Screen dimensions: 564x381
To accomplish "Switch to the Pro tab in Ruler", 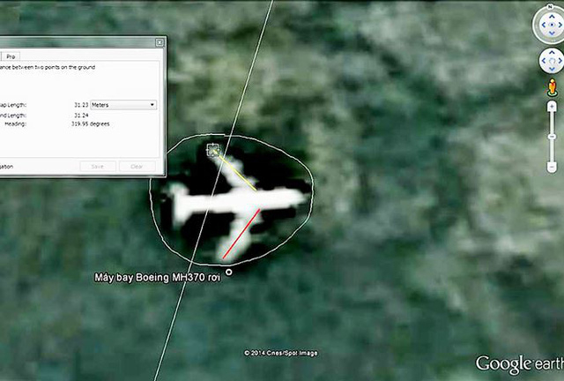I will [x=12, y=56].
